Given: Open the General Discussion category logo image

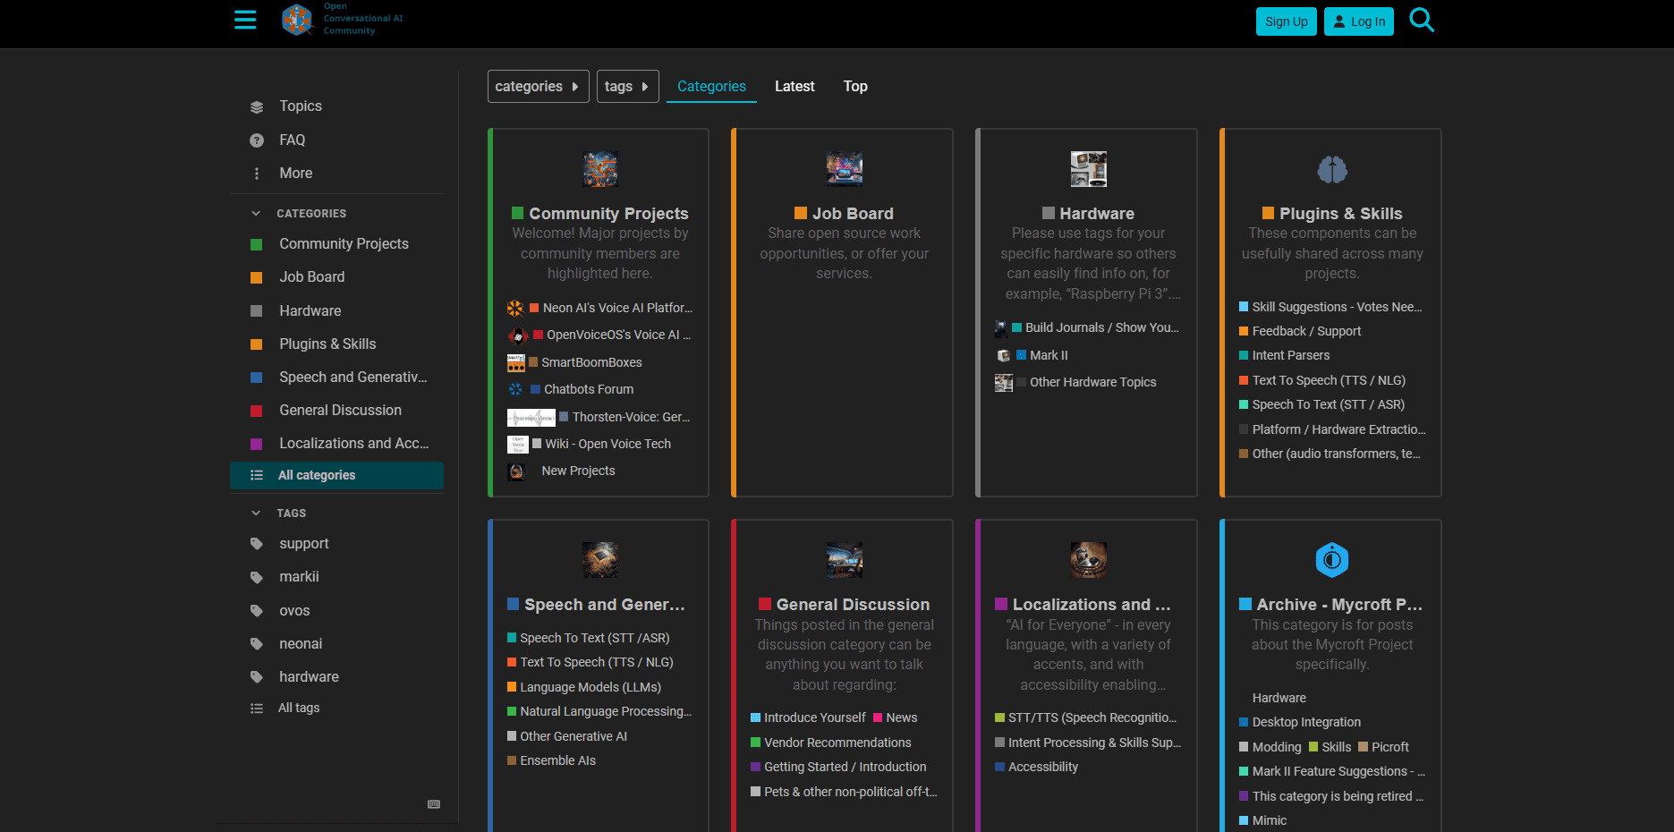Looking at the screenshot, I should [x=845, y=560].
